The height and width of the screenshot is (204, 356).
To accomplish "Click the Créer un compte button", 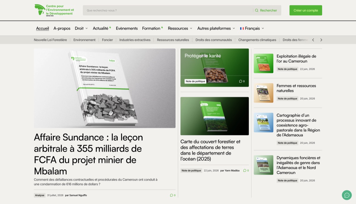I will (306, 10).
